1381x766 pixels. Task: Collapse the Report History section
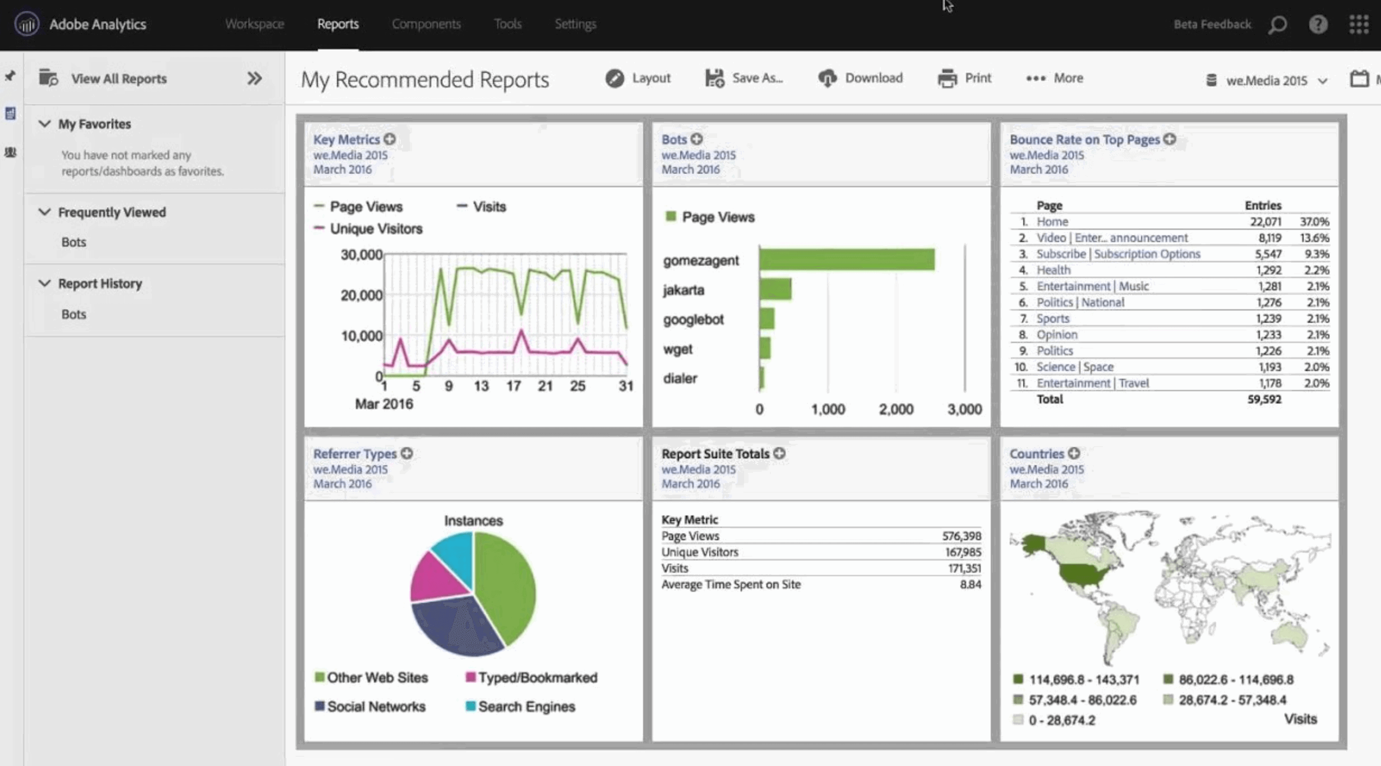click(44, 284)
